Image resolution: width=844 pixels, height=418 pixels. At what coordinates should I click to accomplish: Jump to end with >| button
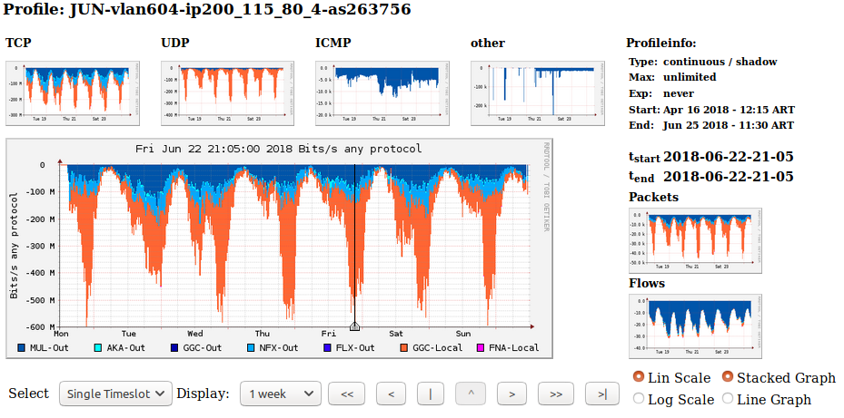coord(601,394)
